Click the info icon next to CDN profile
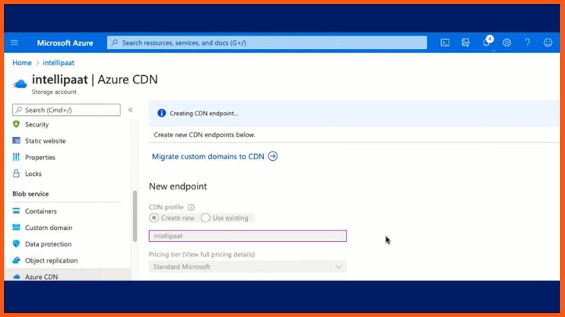This screenshot has height=317, width=565. [x=191, y=207]
